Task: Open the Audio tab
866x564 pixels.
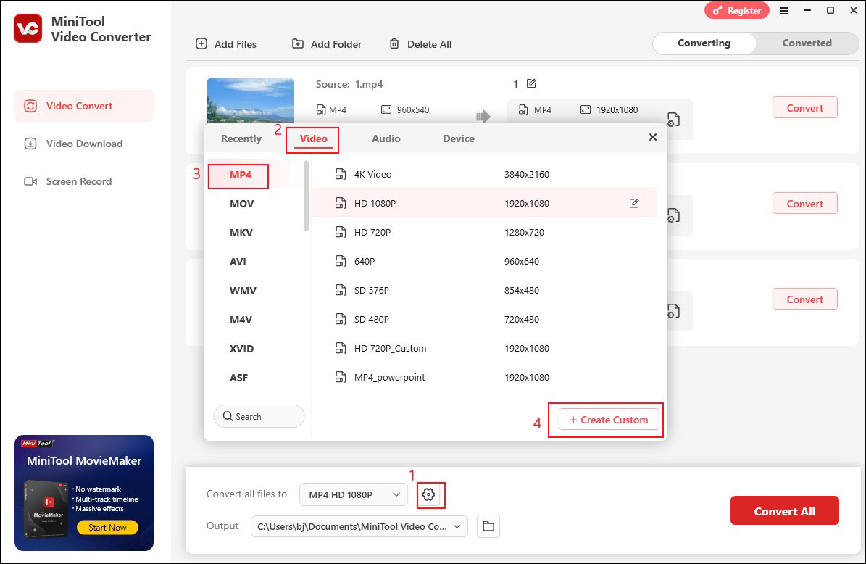Action: [x=386, y=138]
